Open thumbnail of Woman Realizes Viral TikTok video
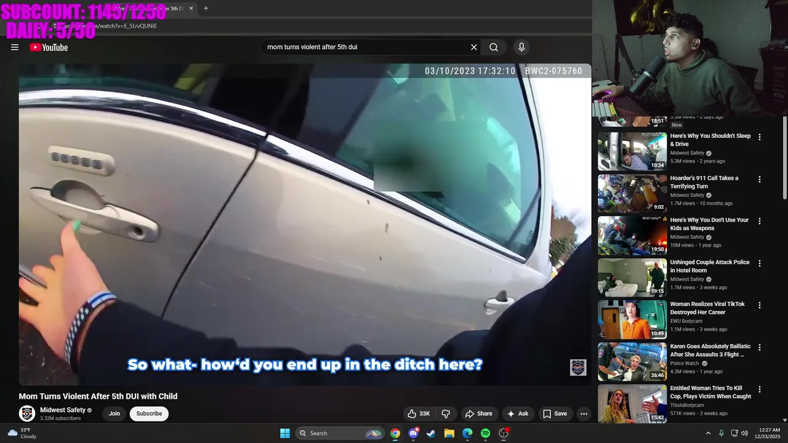 (x=632, y=319)
